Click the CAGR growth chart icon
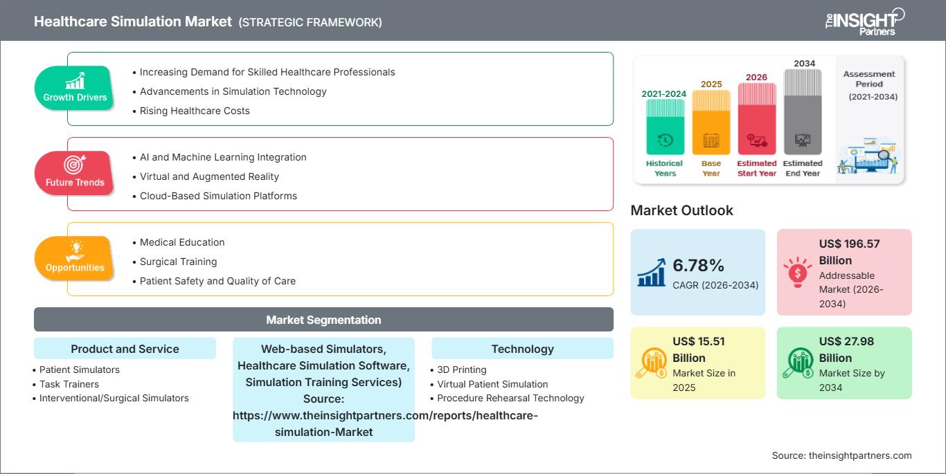 coord(652,272)
